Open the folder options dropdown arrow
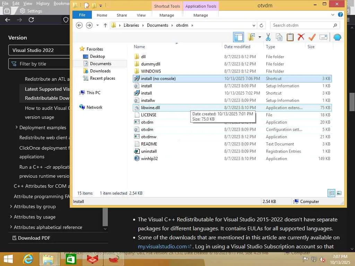Viewport: 355px width, 266px height. click(260, 37)
